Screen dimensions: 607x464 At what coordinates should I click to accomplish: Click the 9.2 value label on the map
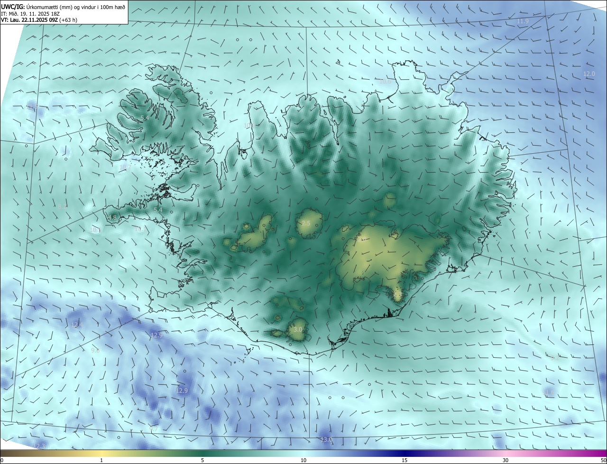(x=554, y=358)
